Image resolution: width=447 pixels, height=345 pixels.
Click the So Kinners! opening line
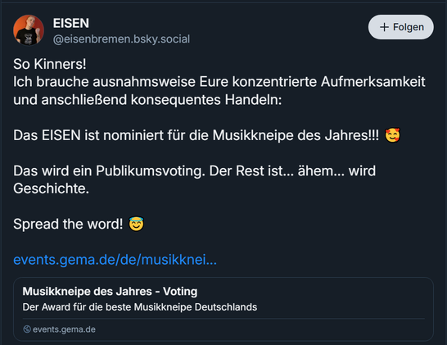(x=50, y=64)
